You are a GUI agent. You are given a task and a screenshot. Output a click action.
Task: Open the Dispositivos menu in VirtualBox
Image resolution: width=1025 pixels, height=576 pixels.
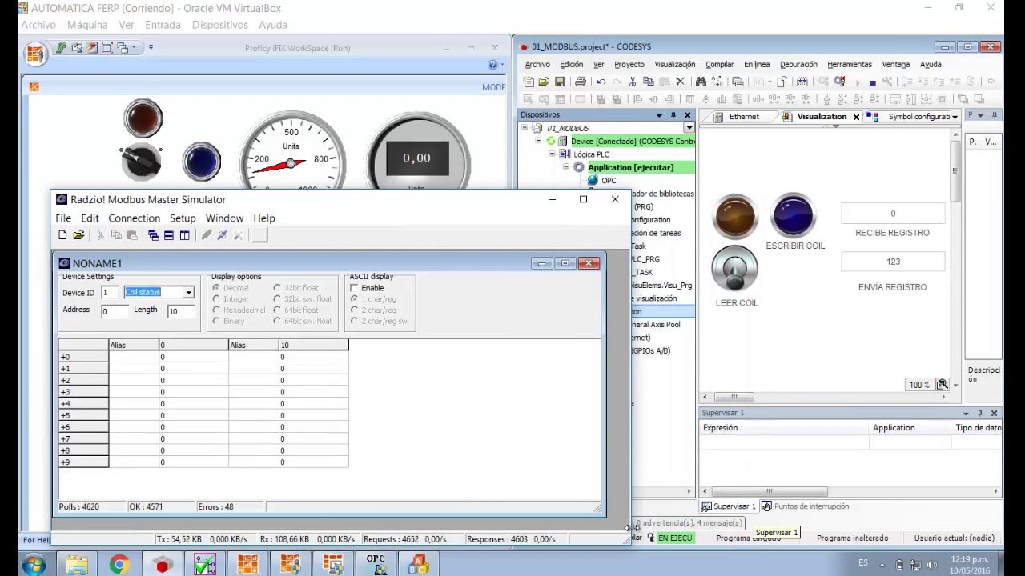220,25
